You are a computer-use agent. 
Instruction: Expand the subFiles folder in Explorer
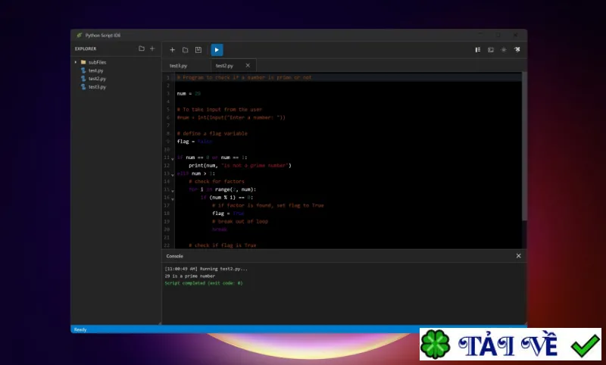coord(76,62)
